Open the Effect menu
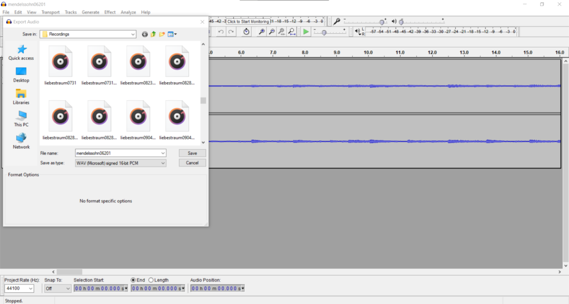This screenshot has width=569, height=304. coord(110,12)
